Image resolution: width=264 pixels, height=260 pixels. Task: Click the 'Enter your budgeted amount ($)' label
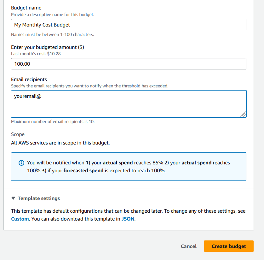point(48,47)
